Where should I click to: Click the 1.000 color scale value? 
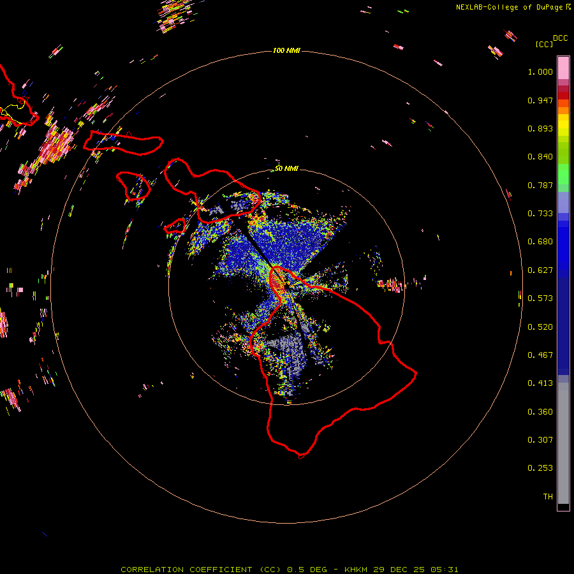[x=540, y=71]
